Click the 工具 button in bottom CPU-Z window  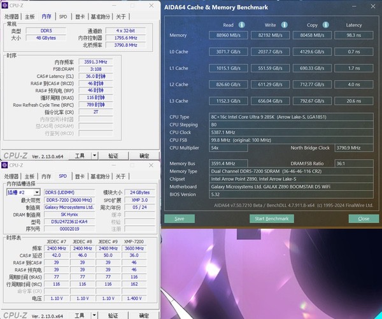pos(80,315)
